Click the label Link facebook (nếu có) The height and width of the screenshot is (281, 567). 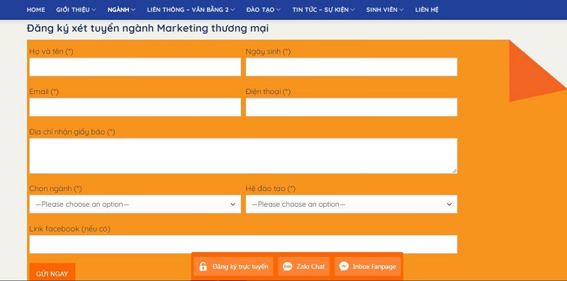[69, 229]
